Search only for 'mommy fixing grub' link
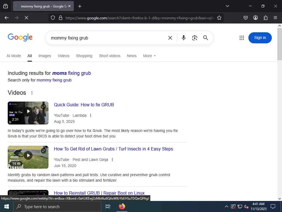Image resolution: width=282 pixels, height=212 pixels. point(54,80)
